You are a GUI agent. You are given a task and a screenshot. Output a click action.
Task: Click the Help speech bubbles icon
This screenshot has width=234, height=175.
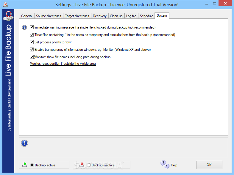pyautogui.click(x=165, y=165)
